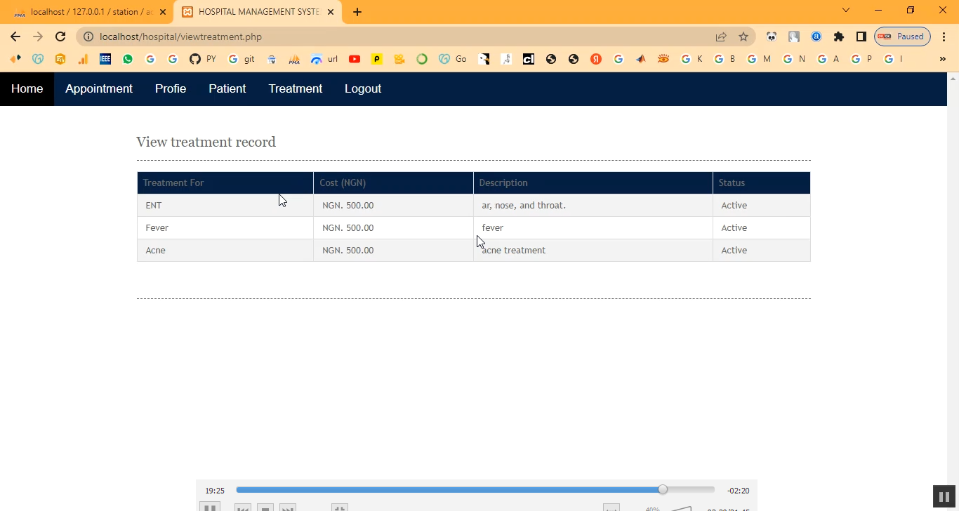
Task: Click the address bar URL field
Action: click(393, 36)
